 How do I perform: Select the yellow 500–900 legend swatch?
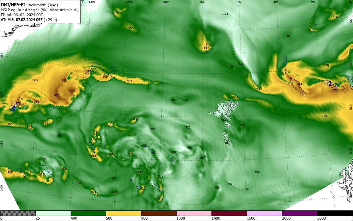click(x=124, y=213)
